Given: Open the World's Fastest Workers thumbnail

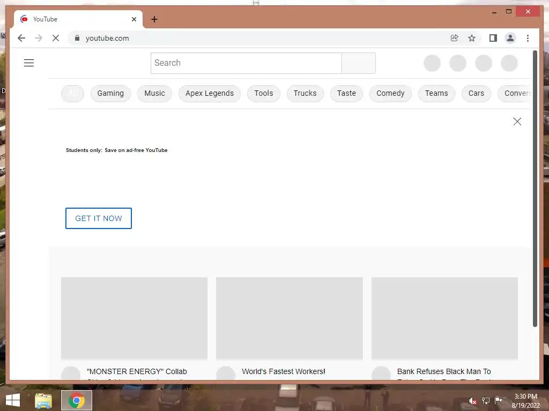Looking at the screenshot, I should tap(289, 318).
